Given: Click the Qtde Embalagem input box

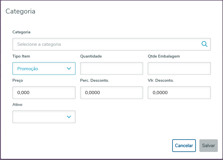Looking at the screenshot, I should pos(179,68).
